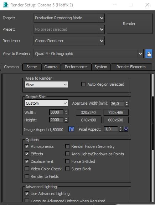Close the Render Setup window

click(147, 5)
